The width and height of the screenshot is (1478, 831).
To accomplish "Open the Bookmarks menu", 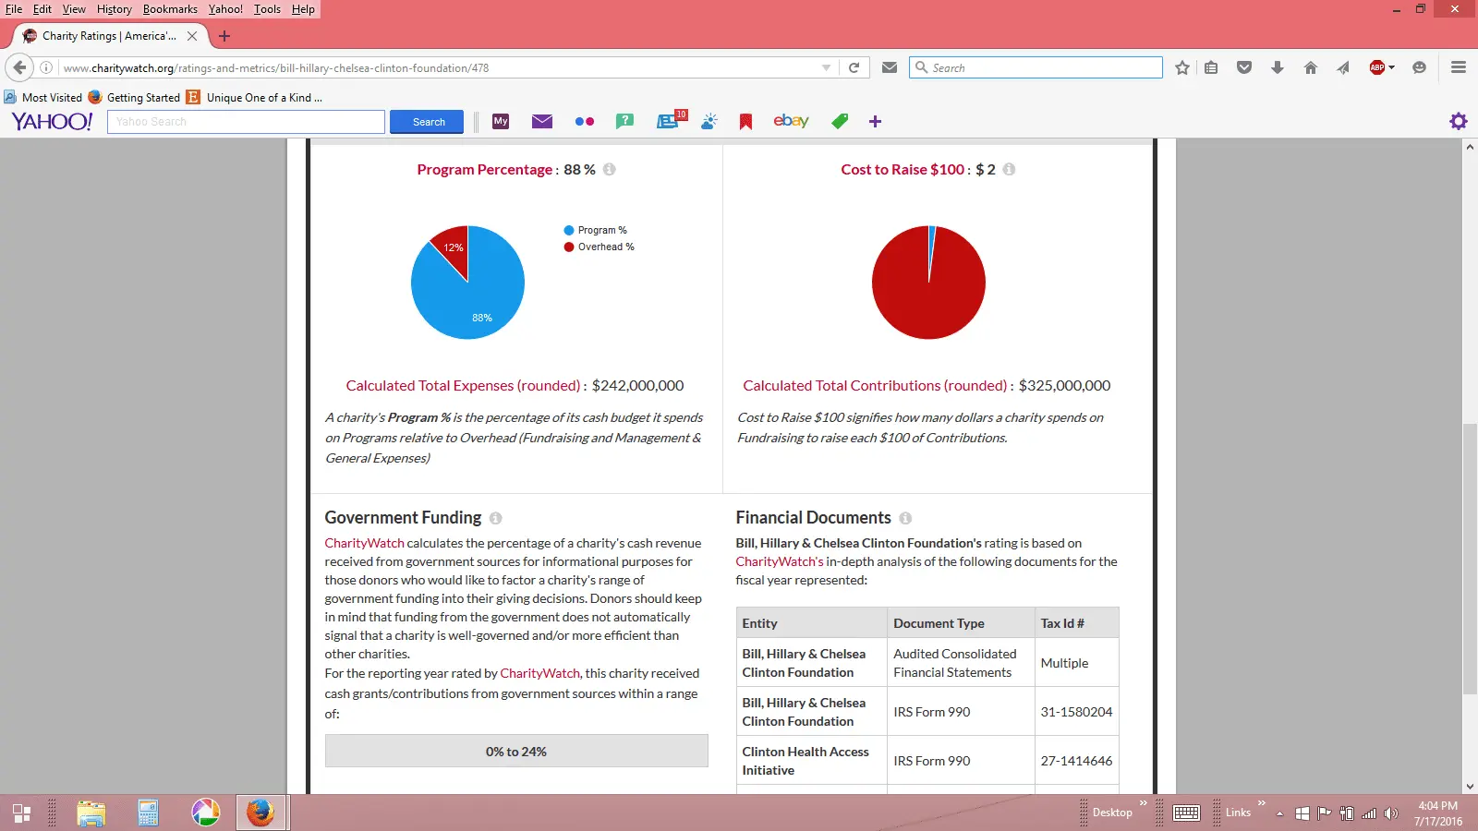I will coord(170,9).
